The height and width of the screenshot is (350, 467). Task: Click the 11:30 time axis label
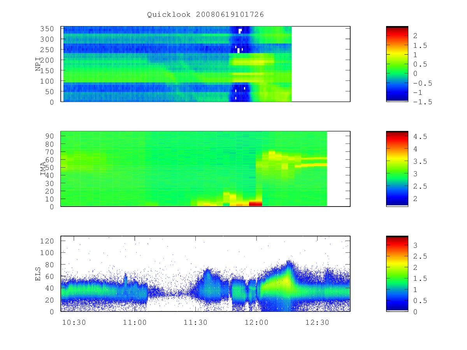click(195, 322)
